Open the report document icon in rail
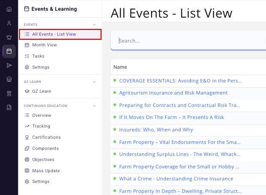Screen dimensions: 266x195 click(x=9, y=107)
